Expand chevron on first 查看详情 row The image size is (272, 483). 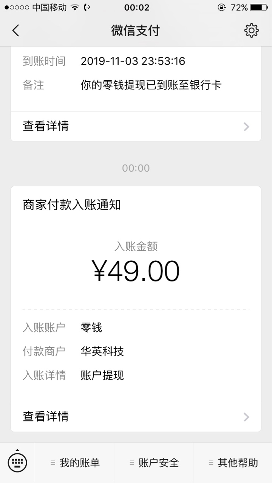coord(247,126)
